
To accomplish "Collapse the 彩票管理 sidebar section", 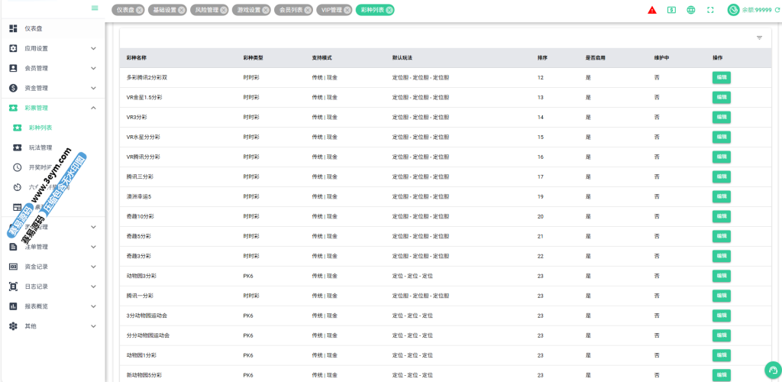I will tap(52, 108).
